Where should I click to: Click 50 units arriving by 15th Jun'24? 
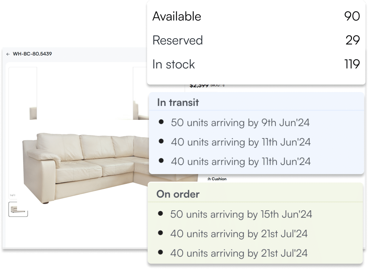(241, 214)
